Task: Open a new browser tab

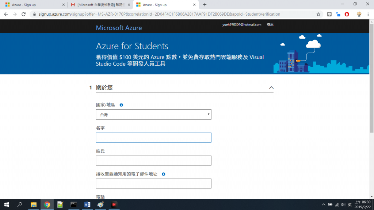Action: pos(205,5)
